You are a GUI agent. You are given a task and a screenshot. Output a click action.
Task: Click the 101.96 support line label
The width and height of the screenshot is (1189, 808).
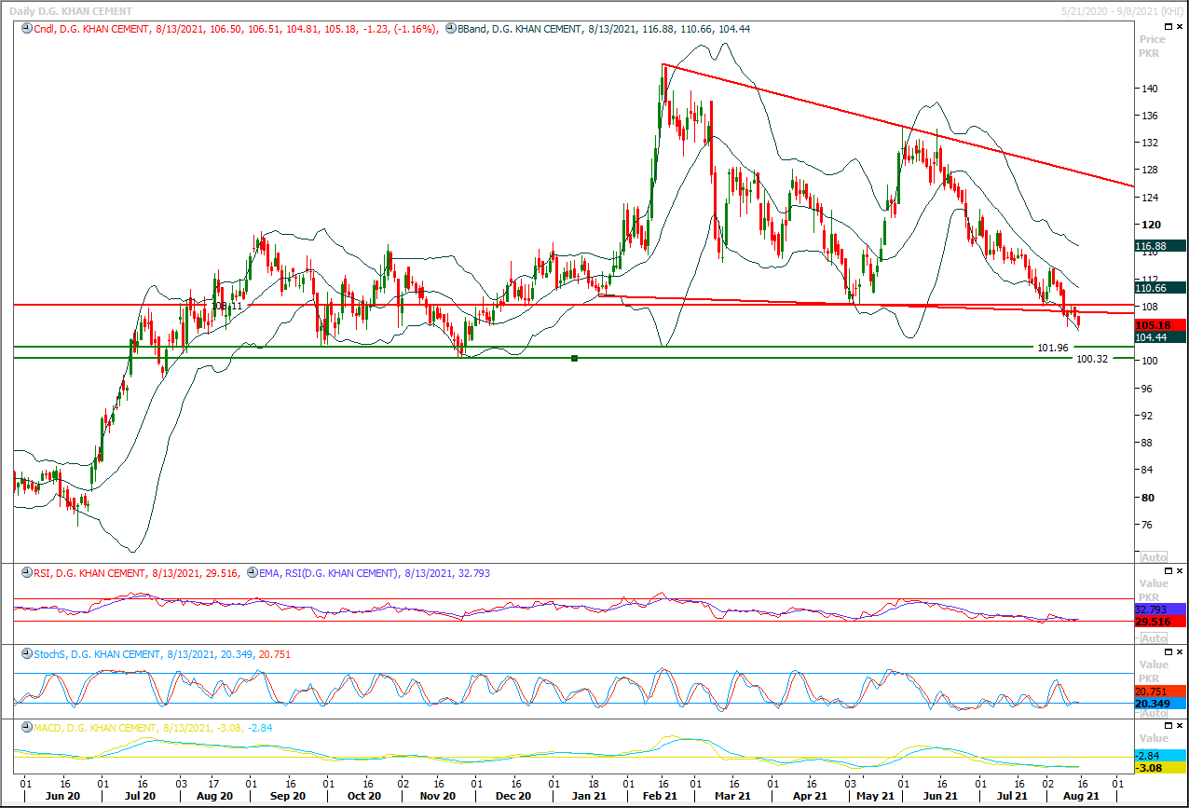point(1052,348)
